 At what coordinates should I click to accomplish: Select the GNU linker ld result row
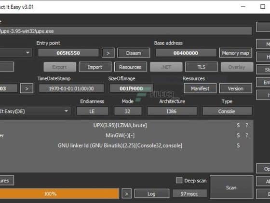click(x=120, y=145)
